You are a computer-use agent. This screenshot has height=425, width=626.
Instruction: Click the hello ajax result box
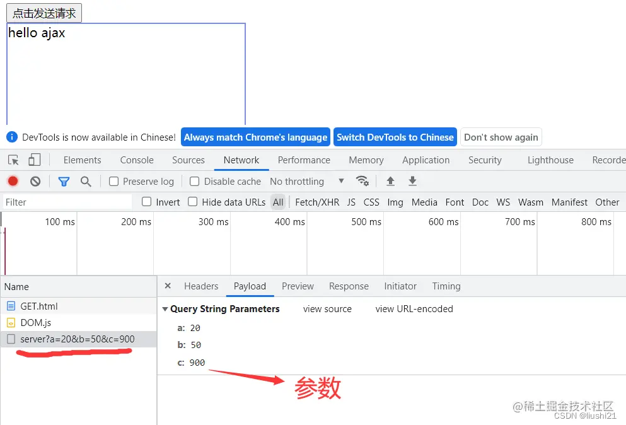point(125,74)
